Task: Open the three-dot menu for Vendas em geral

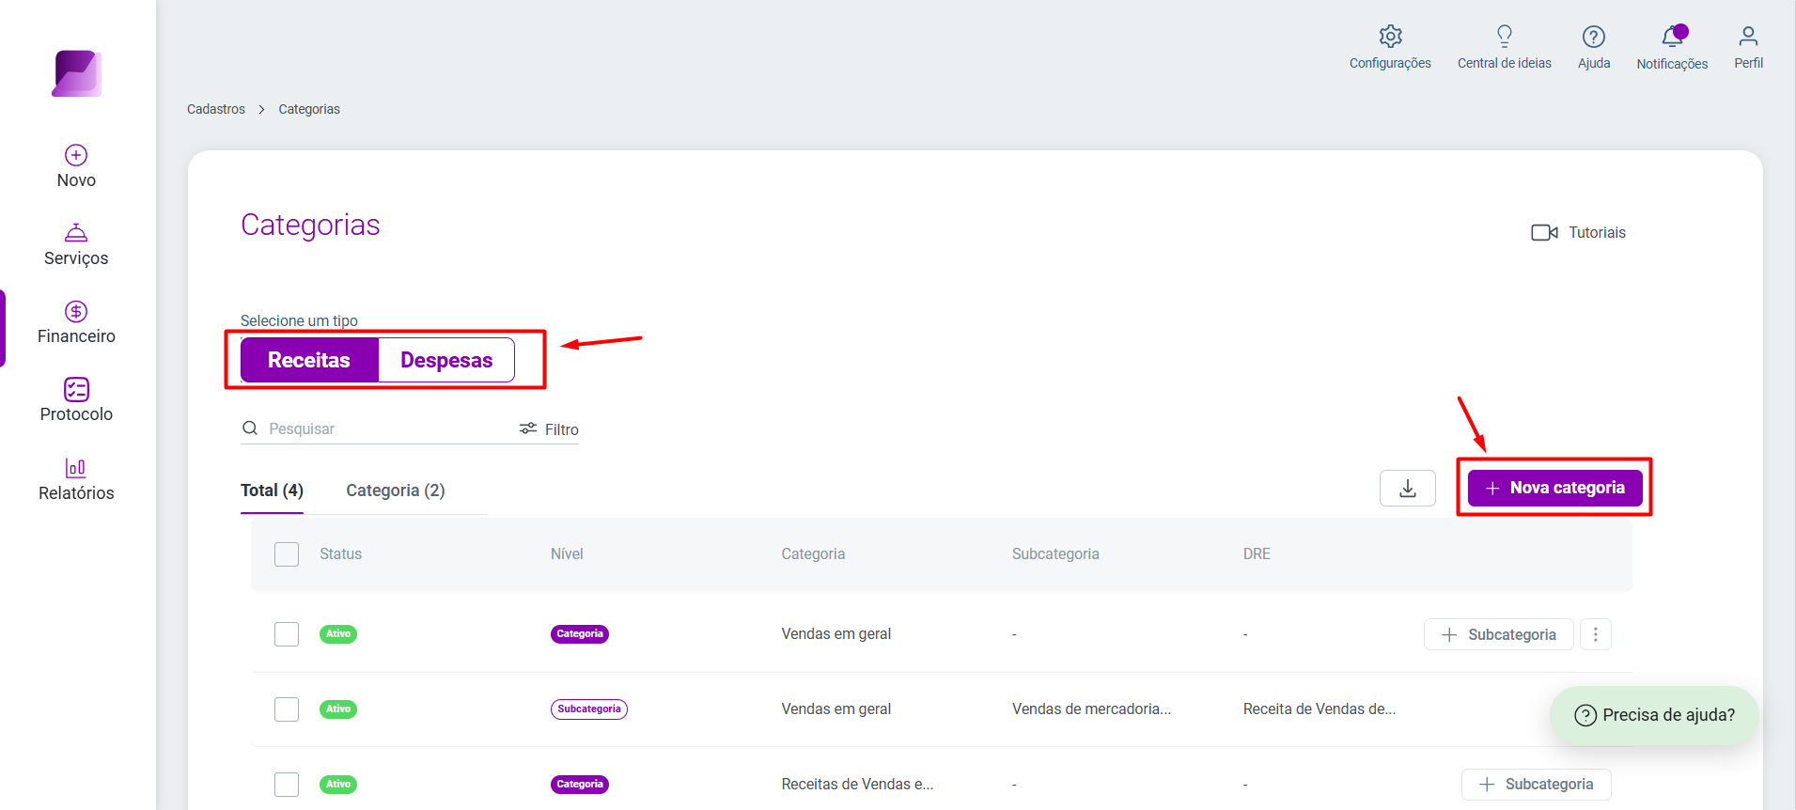Action: click(1595, 634)
